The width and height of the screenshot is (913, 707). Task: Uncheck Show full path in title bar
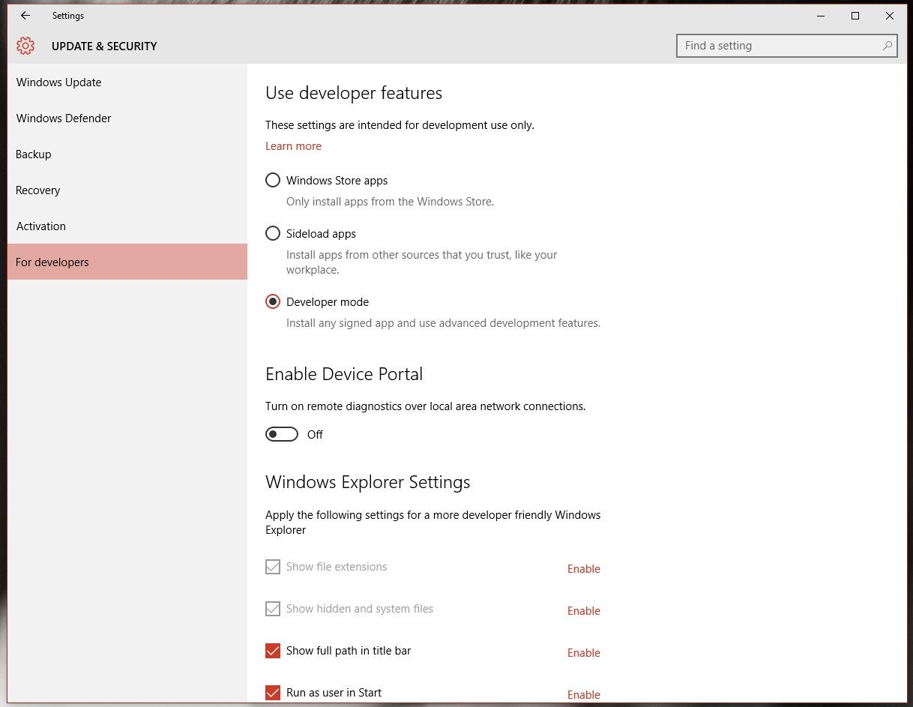[x=273, y=651]
